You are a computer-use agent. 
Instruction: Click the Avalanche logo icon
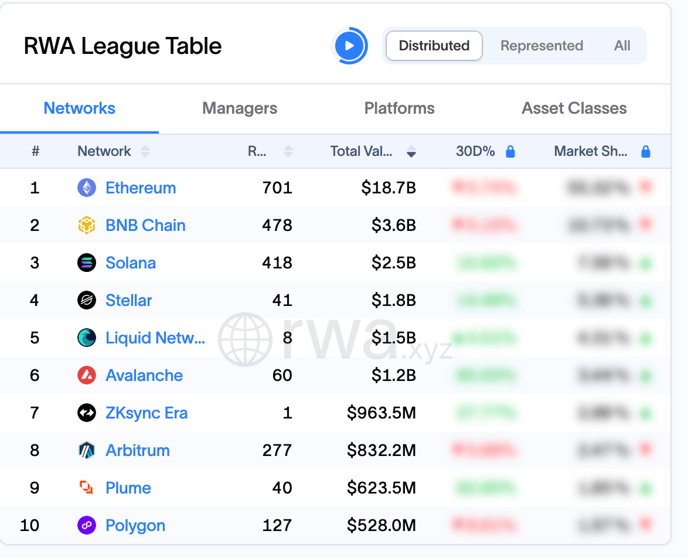[x=87, y=375]
